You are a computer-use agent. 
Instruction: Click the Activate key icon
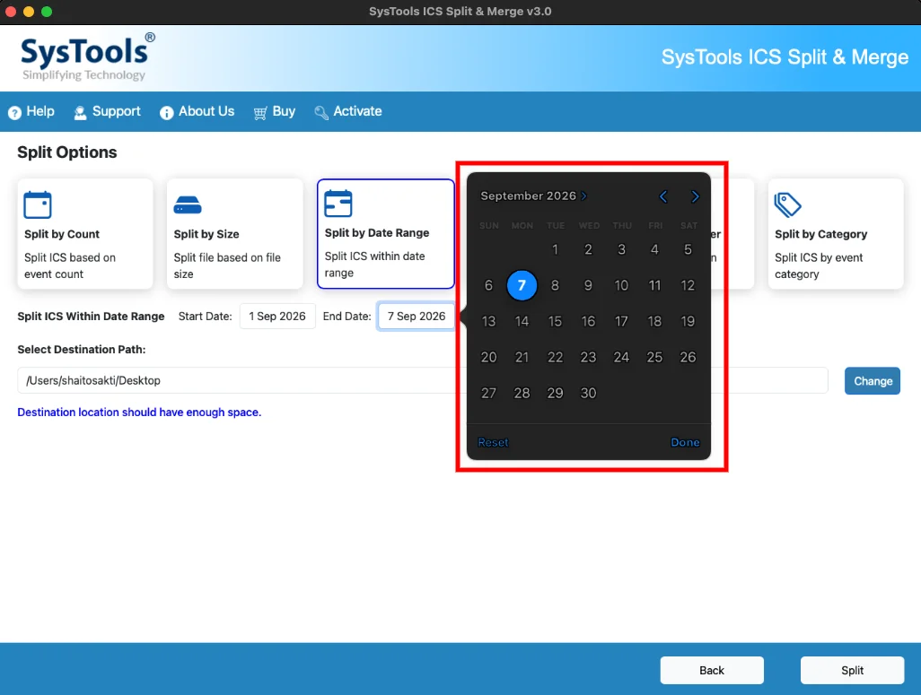point(321,113)
